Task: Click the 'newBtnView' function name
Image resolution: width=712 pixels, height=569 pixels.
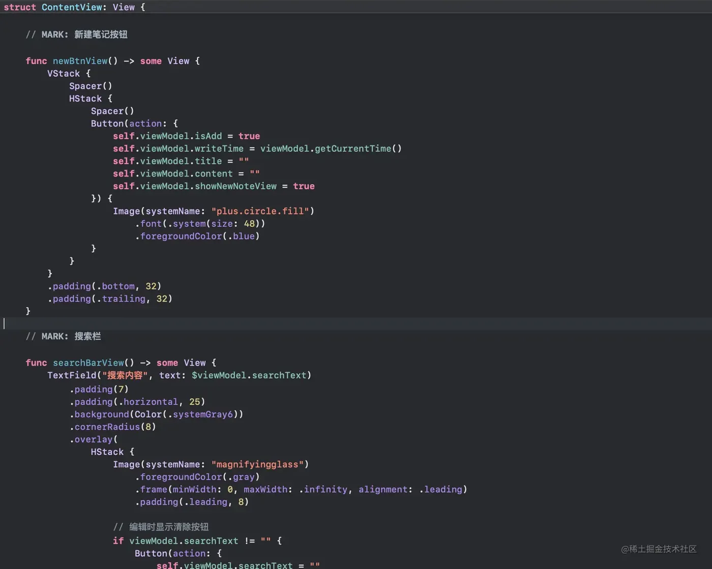Action: coord(80,61)
